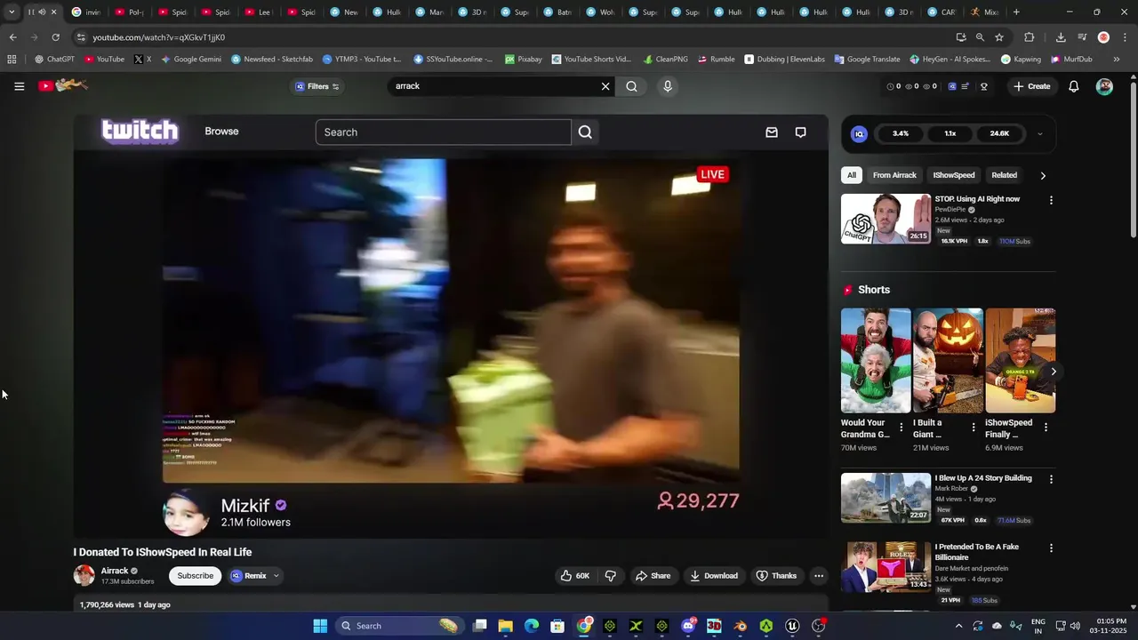Click the YouTube search magnifier button

coord(631,86)
